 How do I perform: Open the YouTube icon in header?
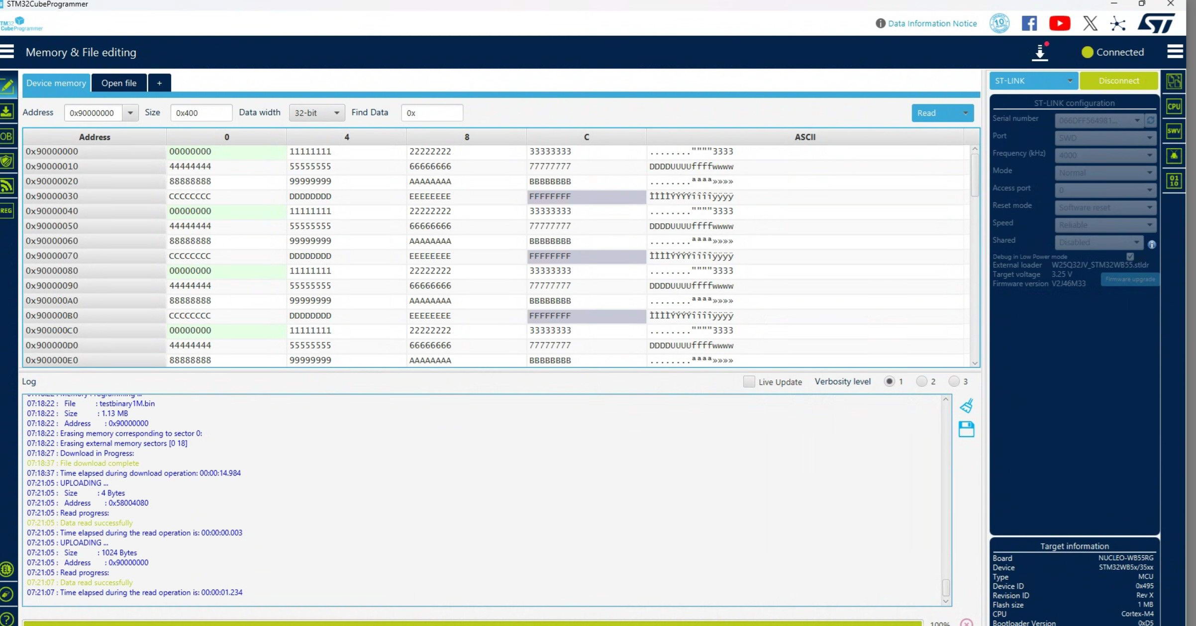tap(1059, 23)
